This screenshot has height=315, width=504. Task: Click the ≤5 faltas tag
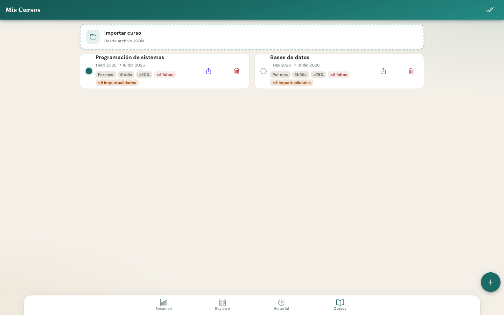[x=339, y=75]
